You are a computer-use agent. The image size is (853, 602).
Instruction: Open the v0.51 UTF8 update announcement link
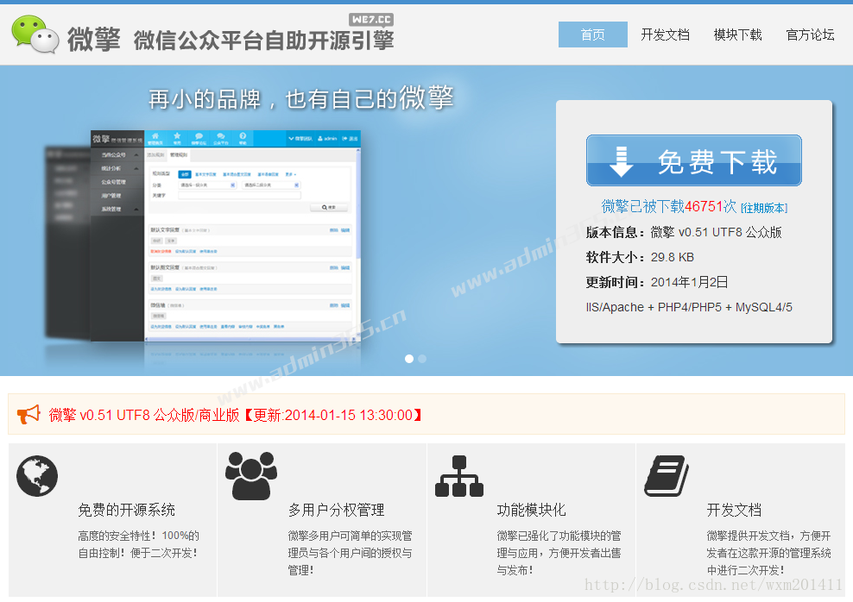235,415
